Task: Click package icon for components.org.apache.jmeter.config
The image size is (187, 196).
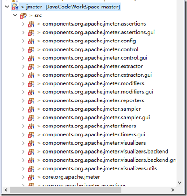Action: [31, 41]
